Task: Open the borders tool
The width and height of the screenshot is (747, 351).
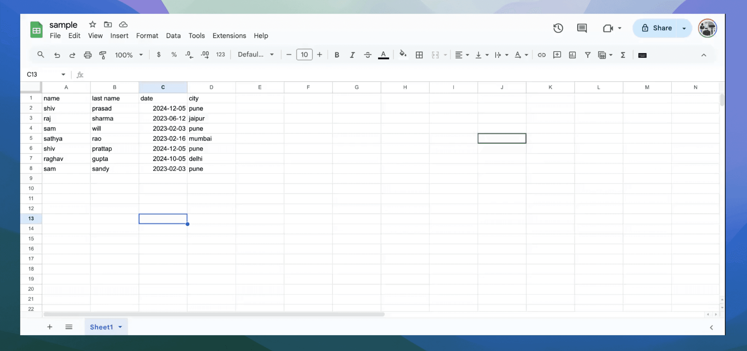Action: (419, 55)
